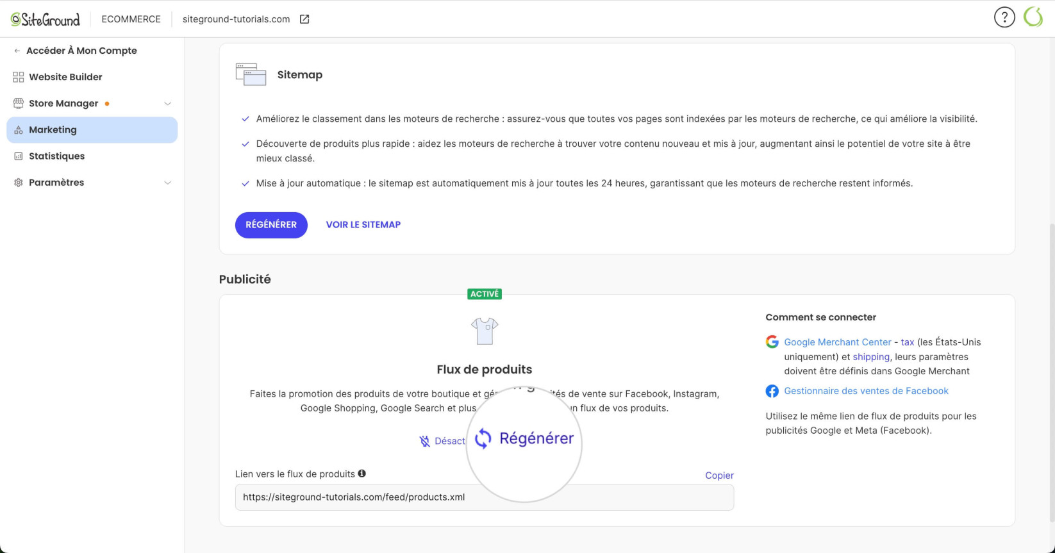Viewport: 1055px width, 553px height.
Task: Click the Facebook logo icon
Action: 772,391
